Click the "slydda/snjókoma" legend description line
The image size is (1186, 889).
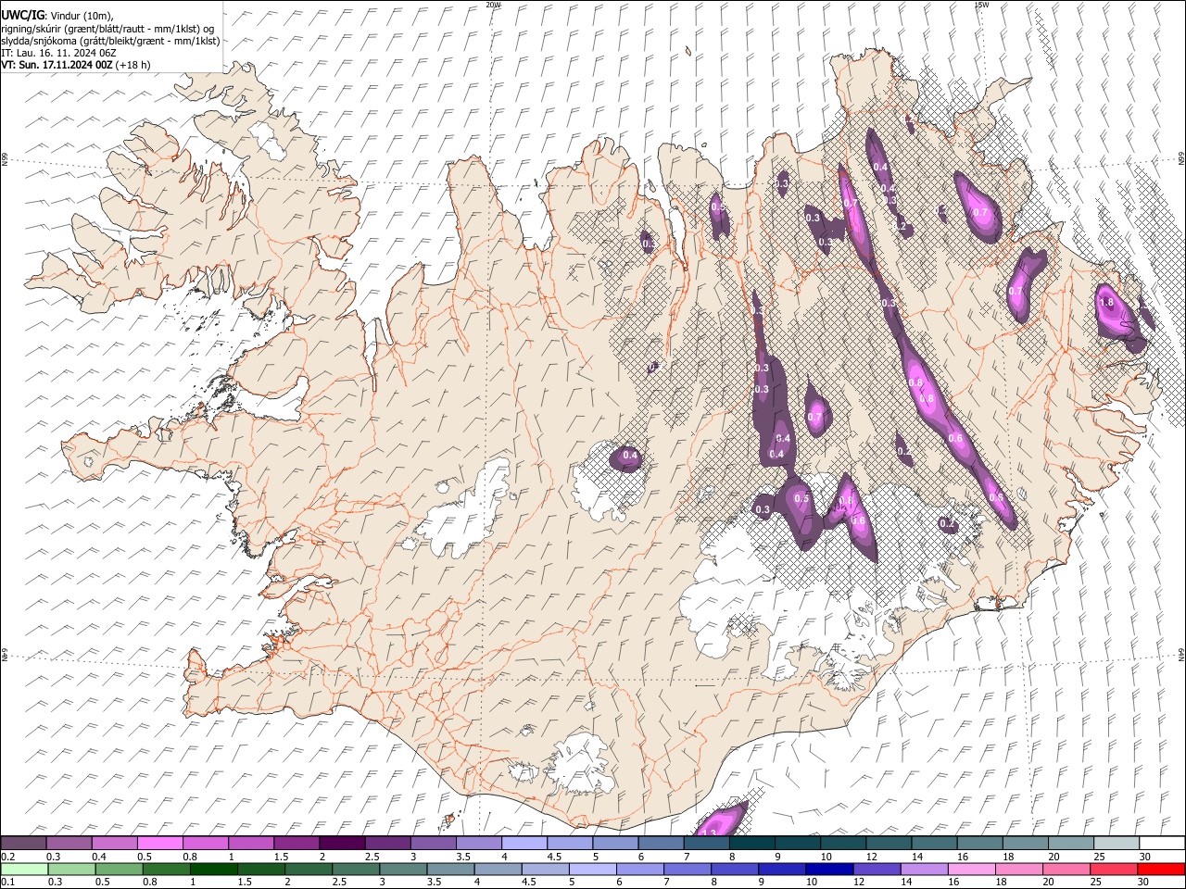[x=110, y=41]
